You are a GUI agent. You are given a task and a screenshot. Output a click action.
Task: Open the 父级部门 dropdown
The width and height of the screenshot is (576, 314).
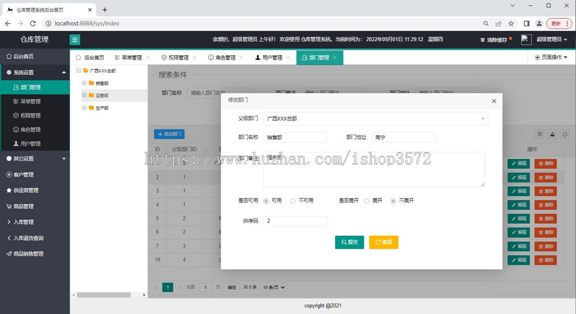point(376,119)
